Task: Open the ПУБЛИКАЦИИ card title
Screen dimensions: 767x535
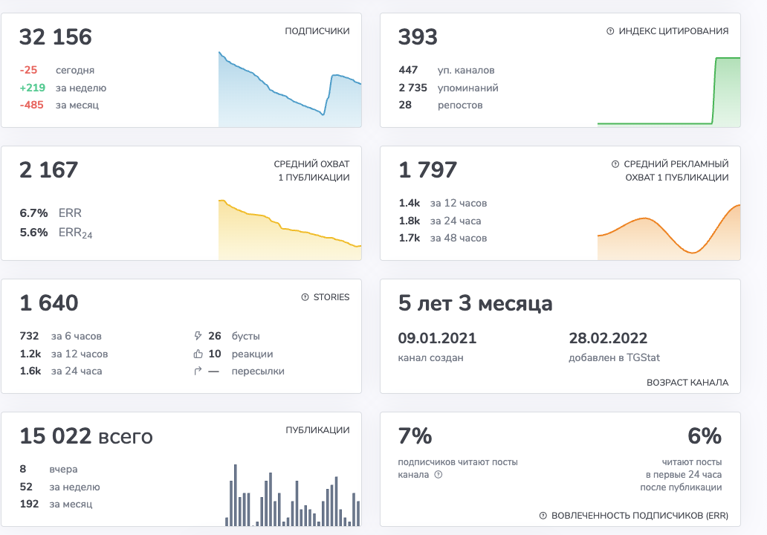Action: 317,430
